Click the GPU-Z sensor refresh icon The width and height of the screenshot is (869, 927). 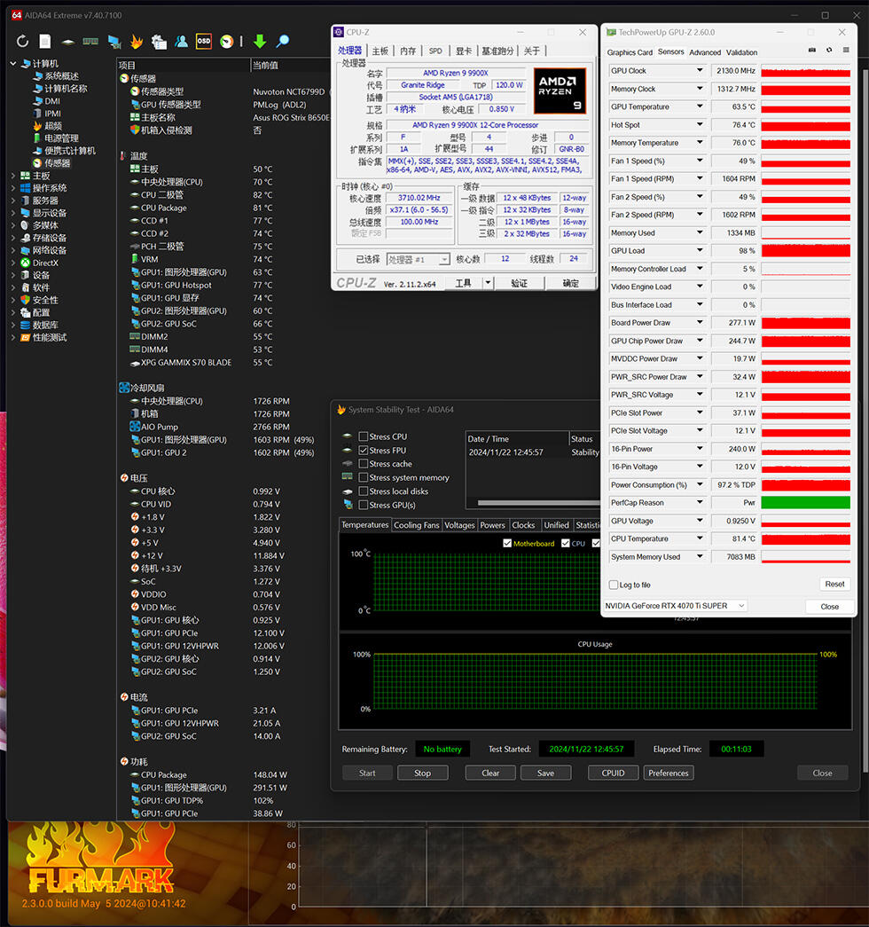[829, 51]
